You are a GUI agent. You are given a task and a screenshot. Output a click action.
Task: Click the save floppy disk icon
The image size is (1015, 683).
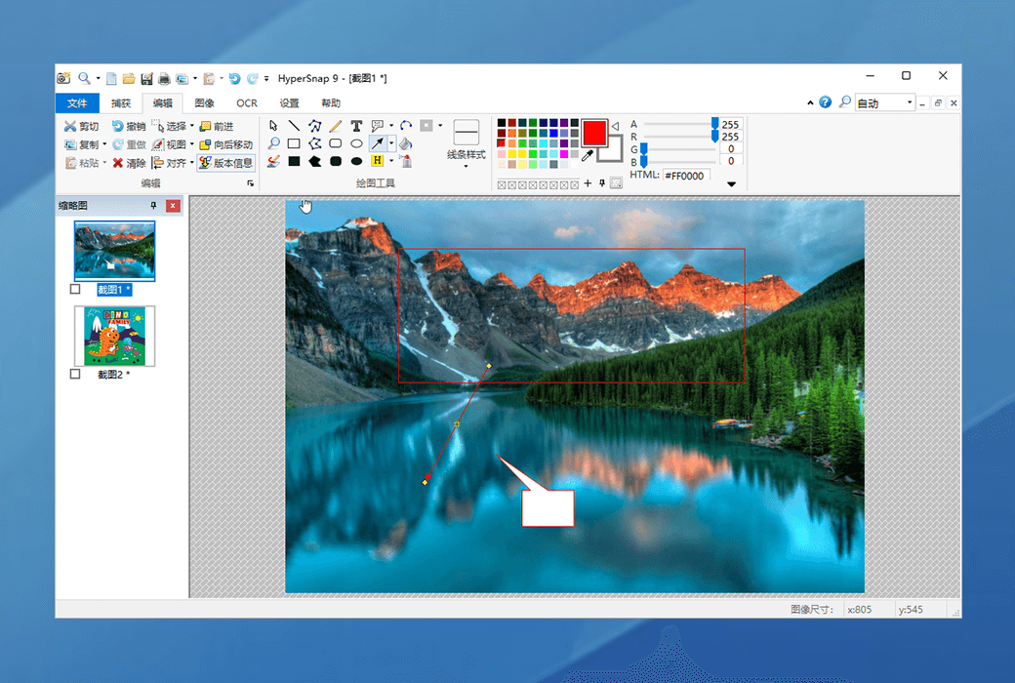[146, 78]
